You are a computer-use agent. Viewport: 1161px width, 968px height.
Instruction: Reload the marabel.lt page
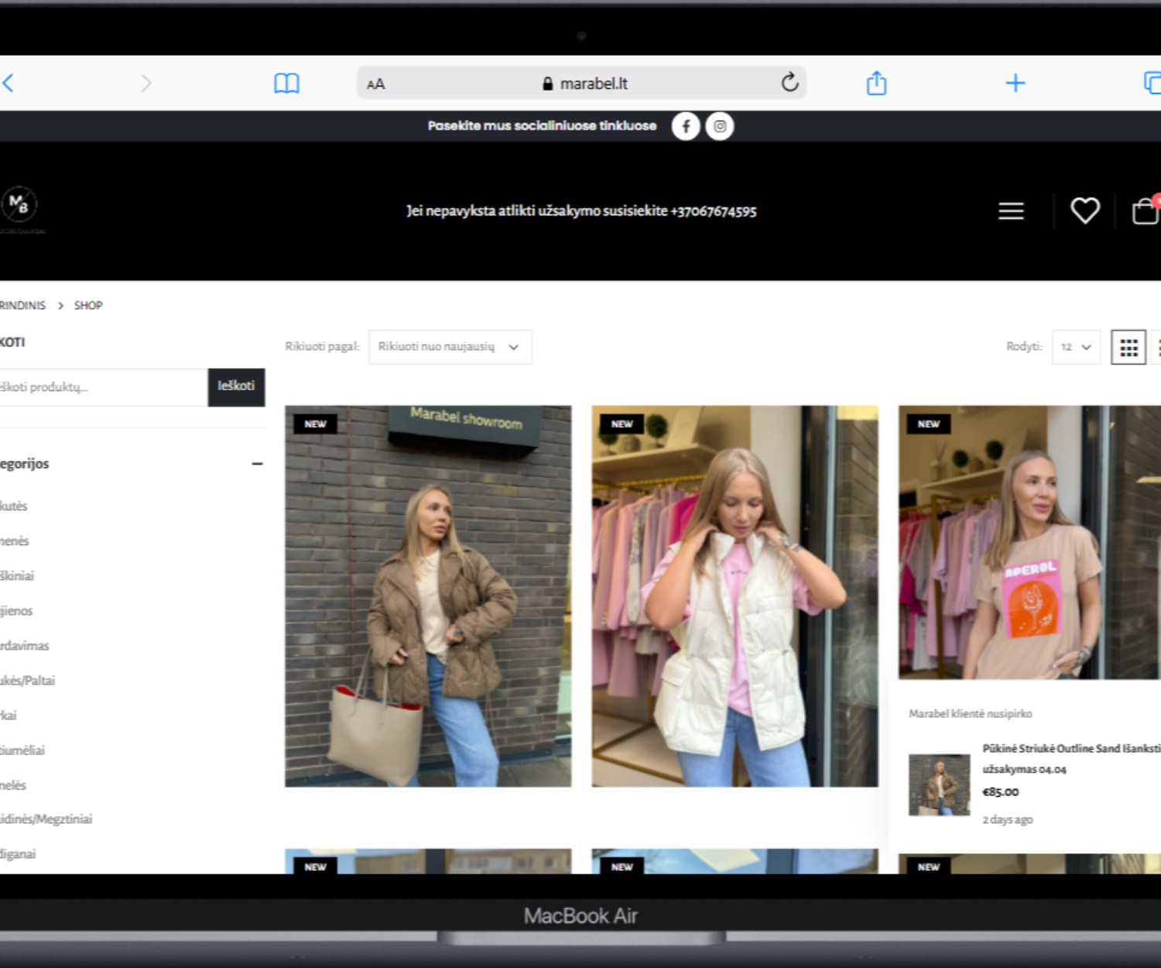pos(789,82)
